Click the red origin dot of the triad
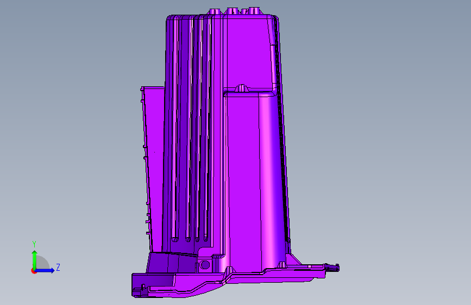The image size is (471, 305). tap(34, 271)
